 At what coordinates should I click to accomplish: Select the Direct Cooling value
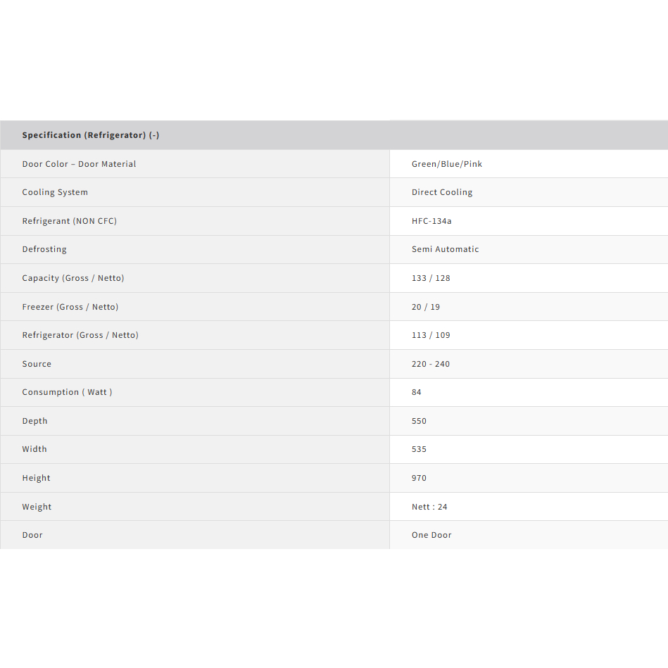click(x=442, y=192)
